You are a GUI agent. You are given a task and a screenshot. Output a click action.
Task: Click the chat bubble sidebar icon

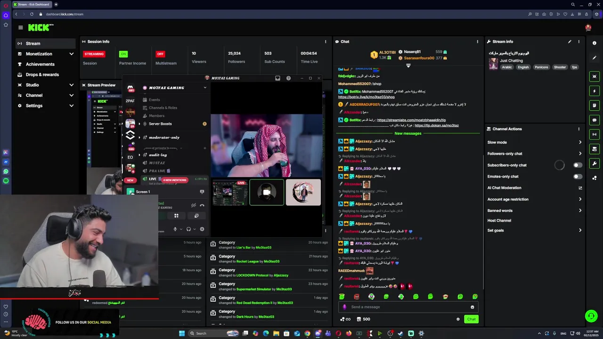(595, 120)
